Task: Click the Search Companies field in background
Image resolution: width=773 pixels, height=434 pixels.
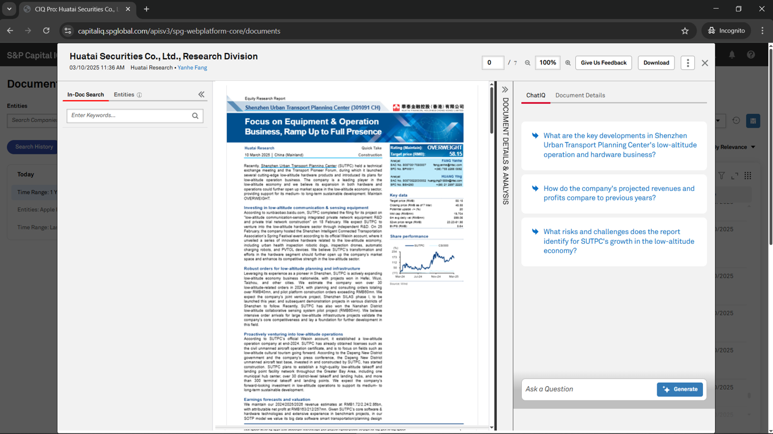Action: pyautogui.click(x=32, y=120)
